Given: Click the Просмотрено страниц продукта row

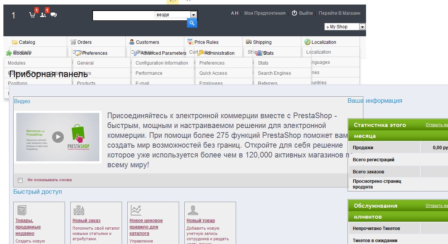Looking at the screenshot, I should coord(398,184).
